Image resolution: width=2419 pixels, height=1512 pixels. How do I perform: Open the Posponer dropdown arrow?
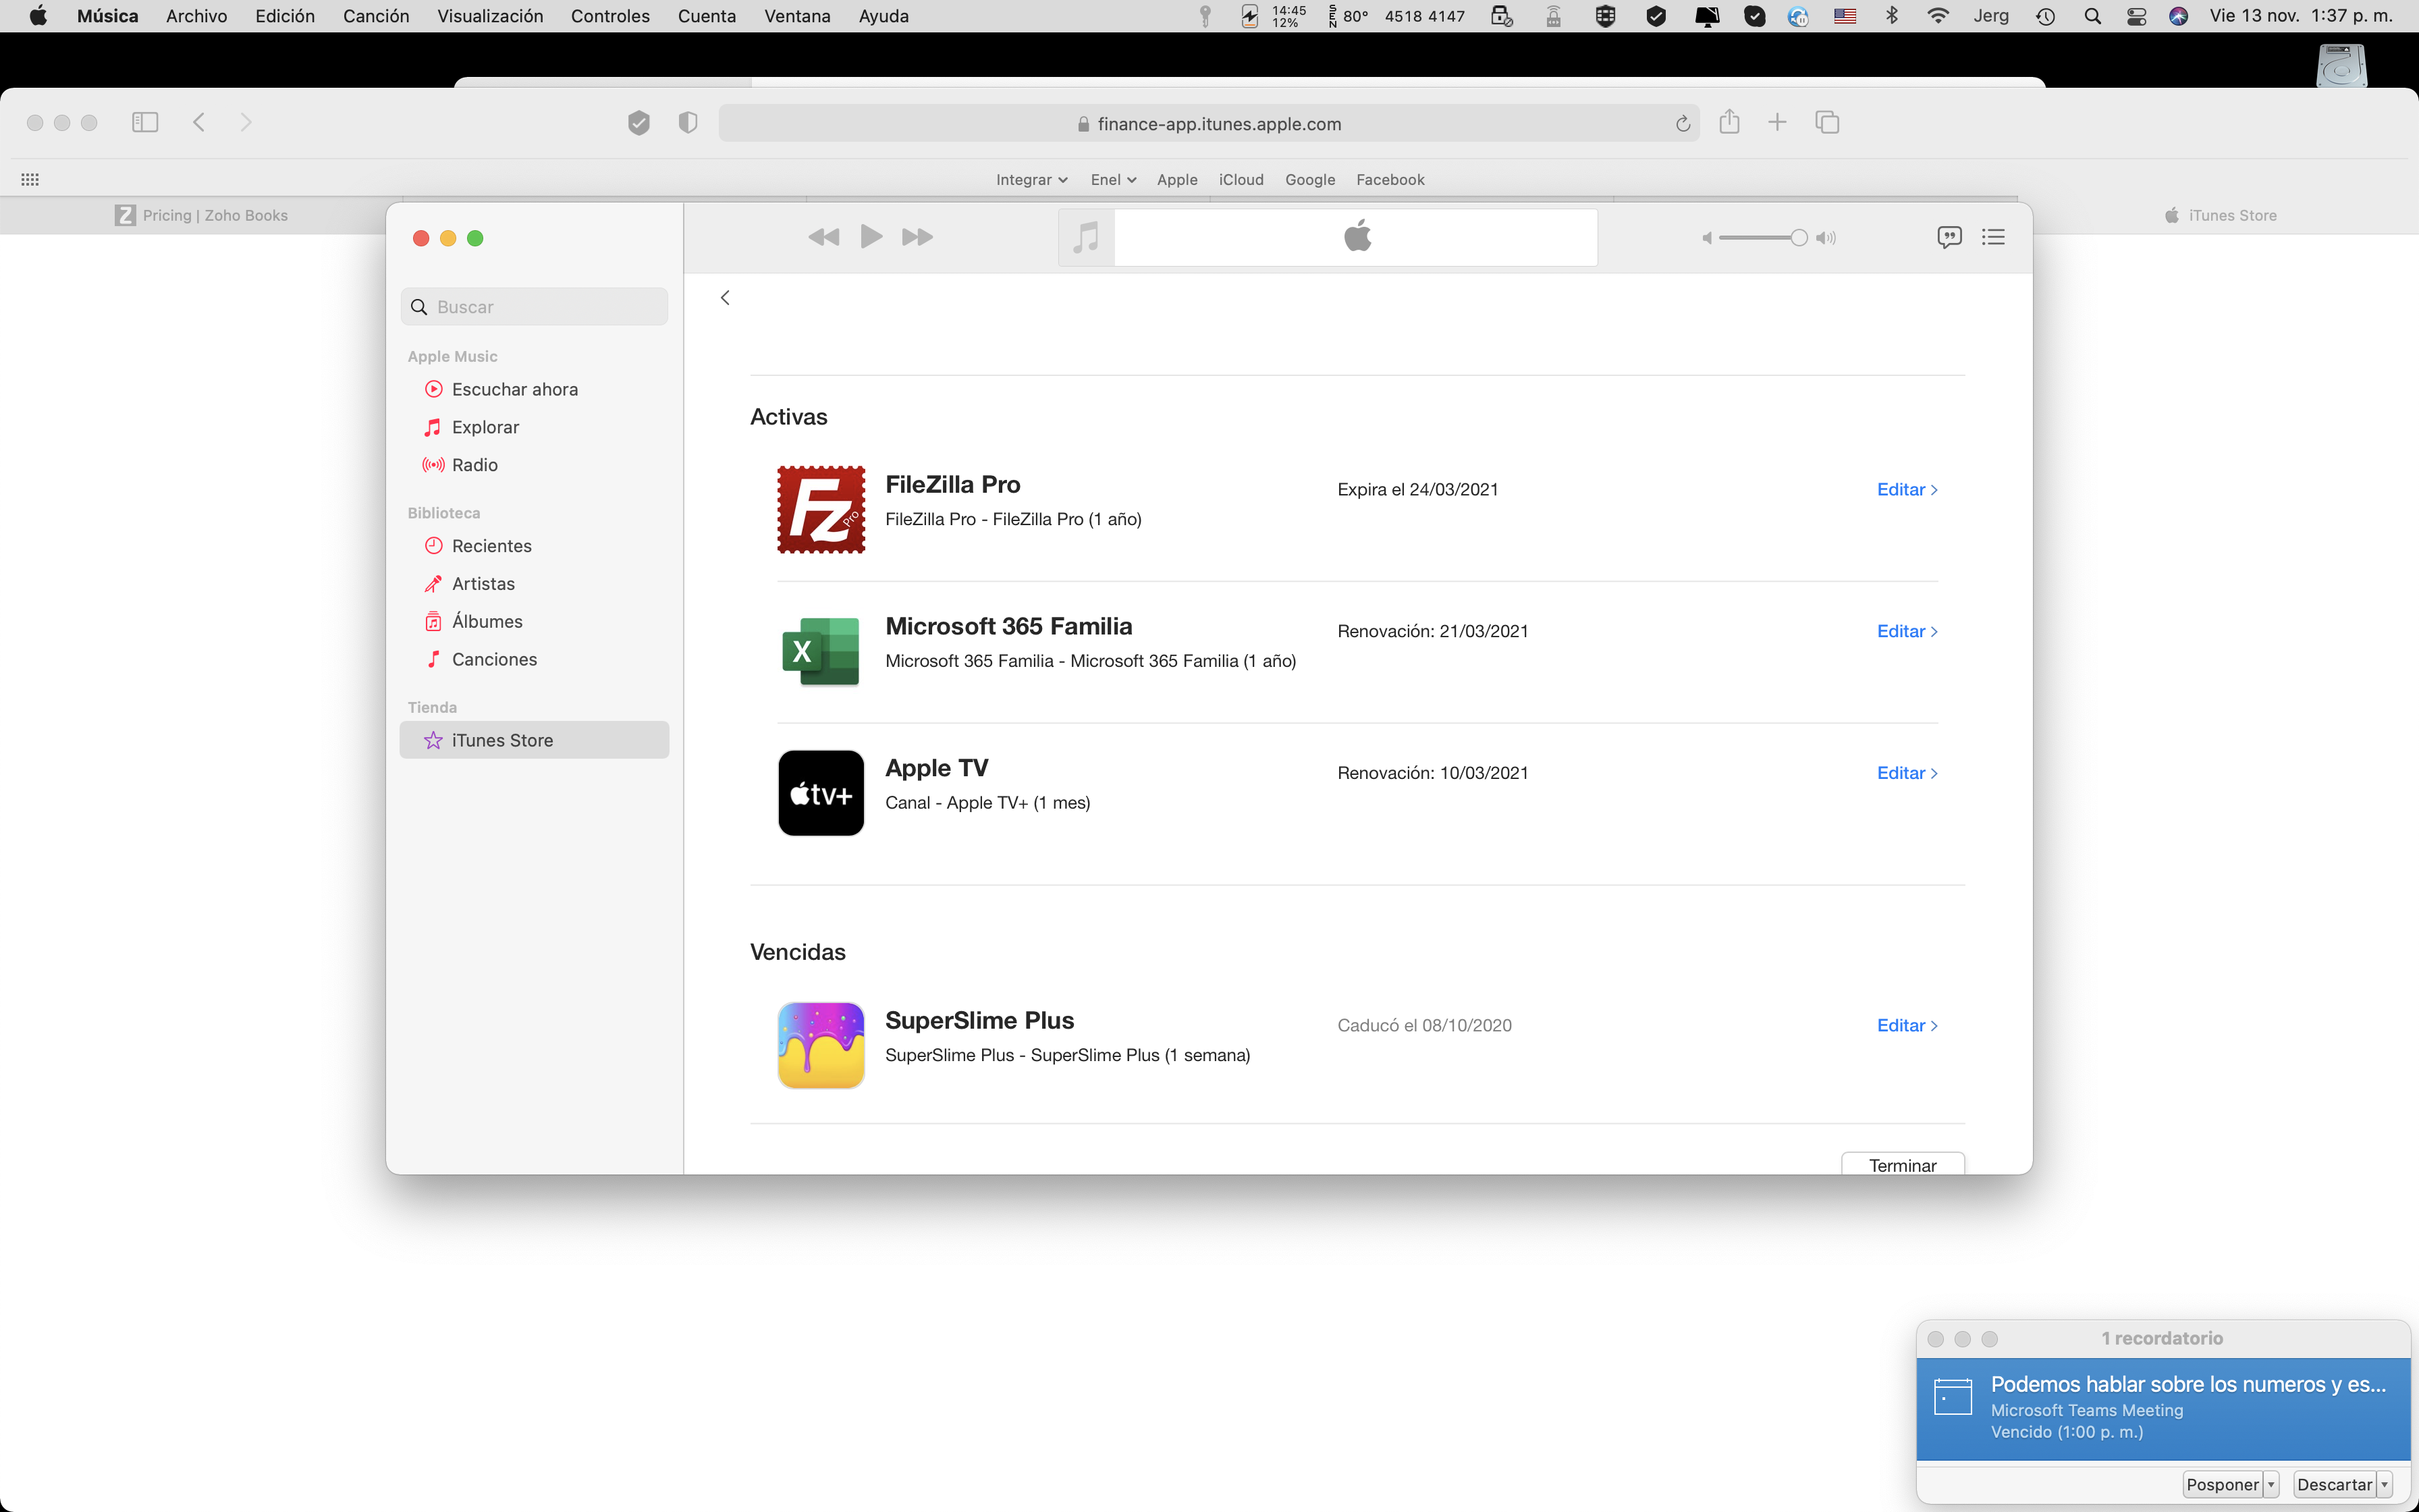coord(2271,1484)
